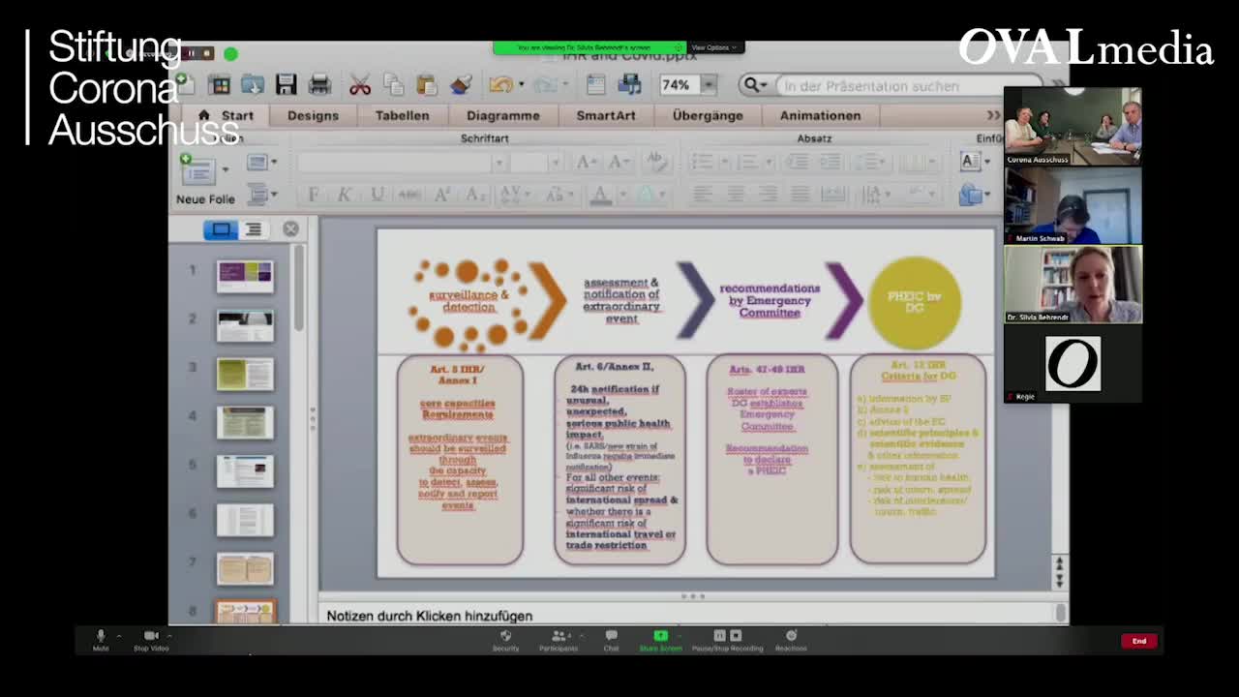Click the Paste clipboard icon
Viewport: 1239px width, 697px height.
[x=426, y=85]
